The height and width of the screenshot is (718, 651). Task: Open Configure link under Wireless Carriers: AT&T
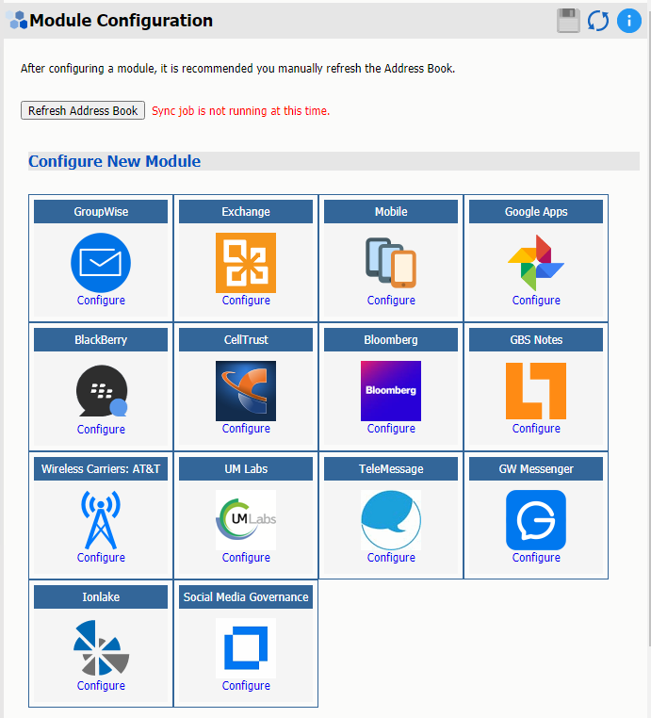101,558
